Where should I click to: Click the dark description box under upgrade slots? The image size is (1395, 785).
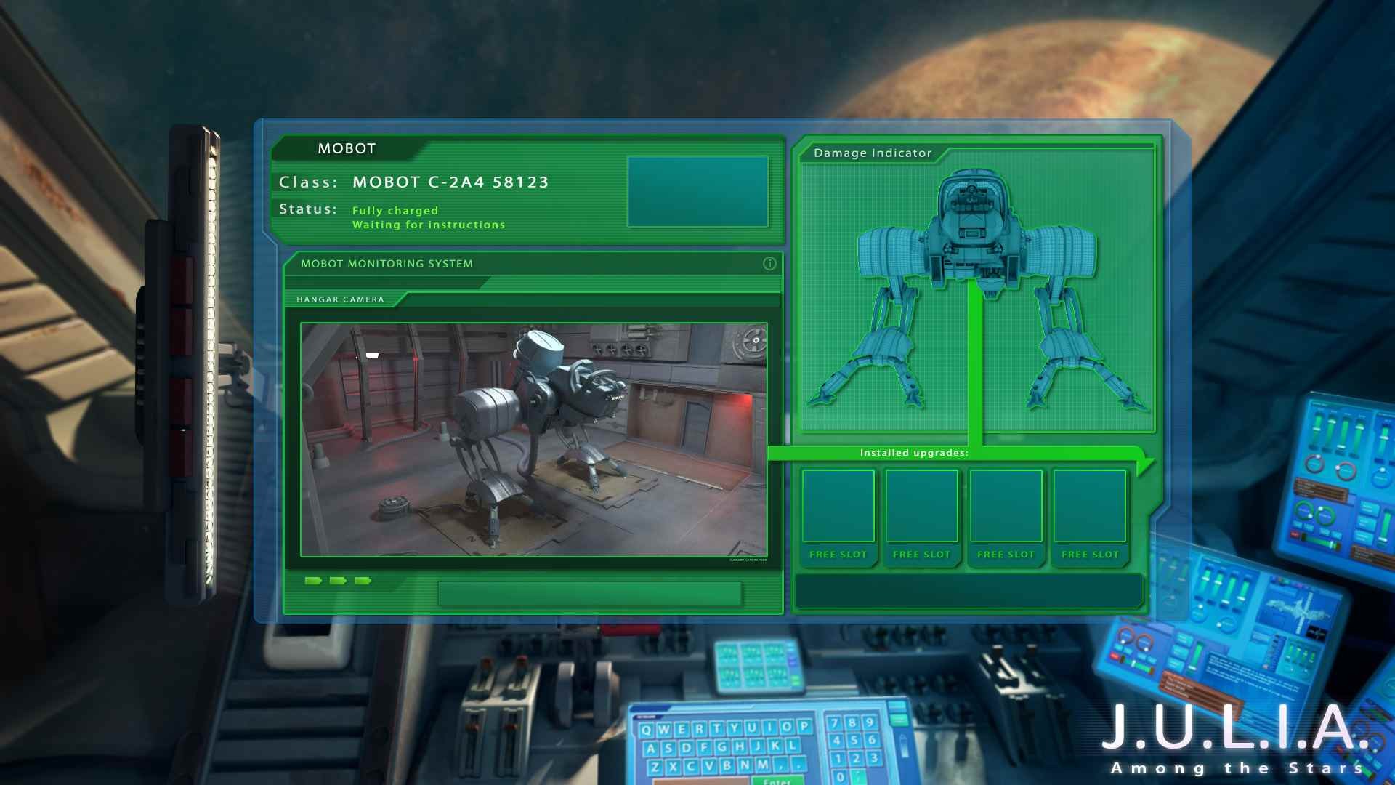point(969,591)
